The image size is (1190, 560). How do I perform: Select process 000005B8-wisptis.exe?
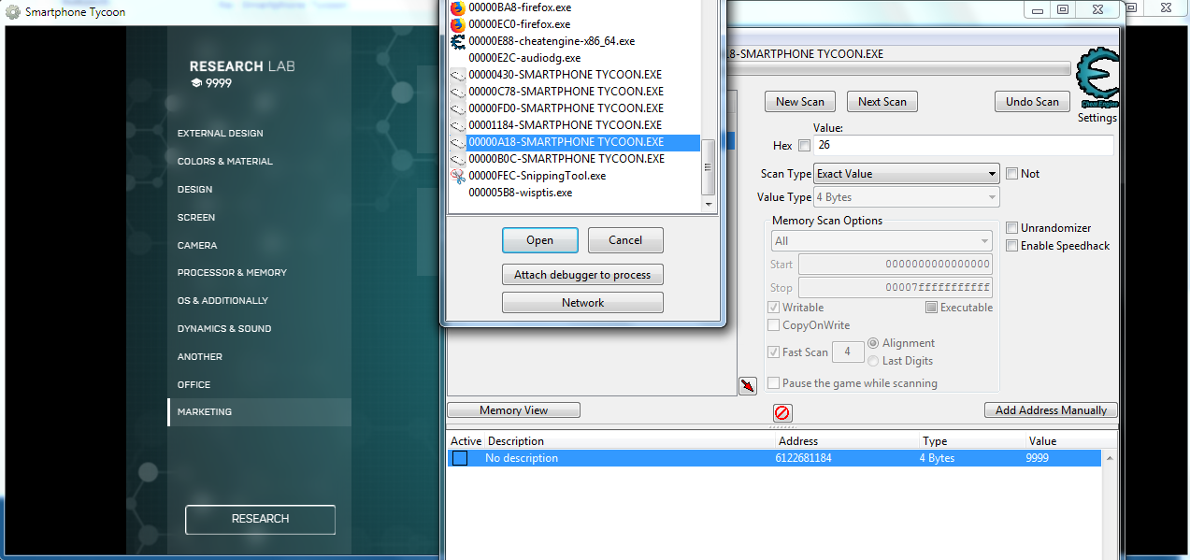point(520,193)
